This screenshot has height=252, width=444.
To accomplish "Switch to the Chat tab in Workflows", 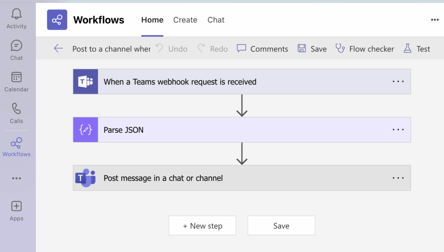I will point(216,20).
